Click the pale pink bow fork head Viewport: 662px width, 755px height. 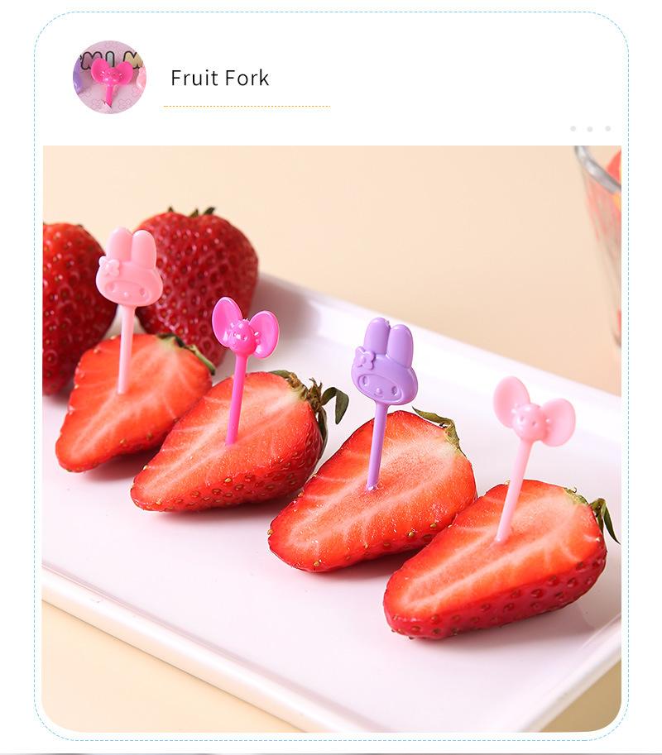tap(534, 412)
